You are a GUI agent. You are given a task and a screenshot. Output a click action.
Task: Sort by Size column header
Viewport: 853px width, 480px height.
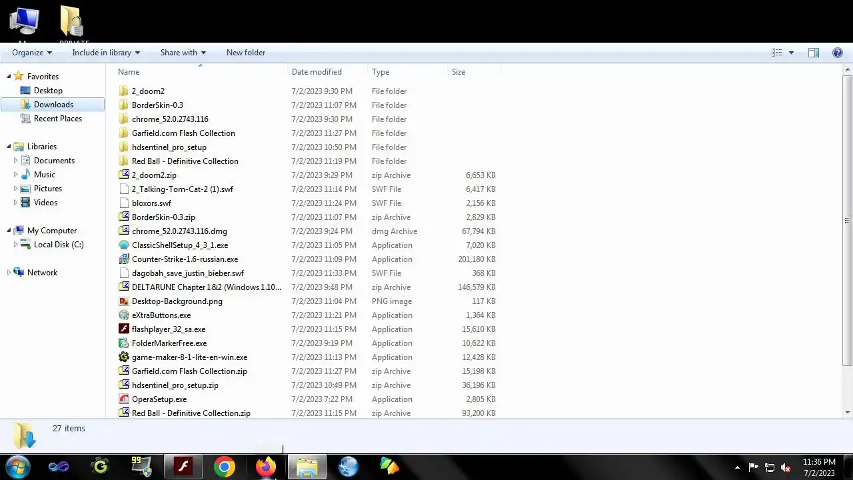(x=474, y=72)
